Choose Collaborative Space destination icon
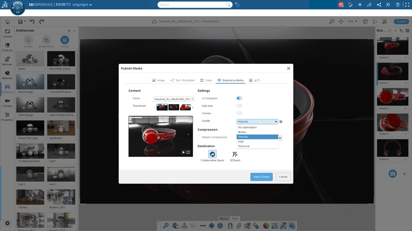The image size is (412, 231). coord(212,154)
